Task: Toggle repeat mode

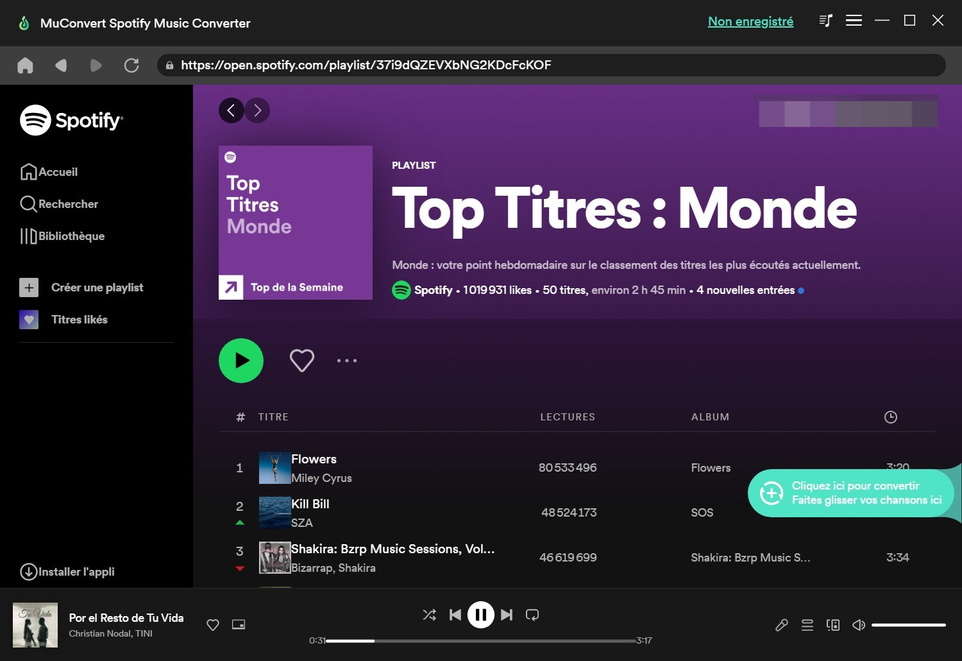Action: click(532, 615)
